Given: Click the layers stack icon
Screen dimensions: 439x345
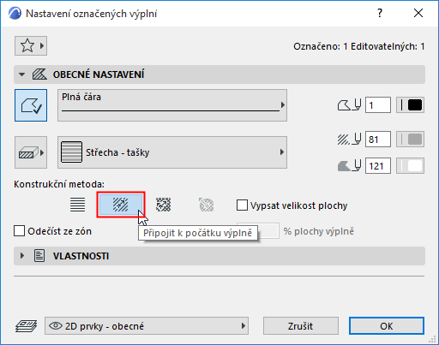Looking at the screenshot, I should tap(26, 326).
